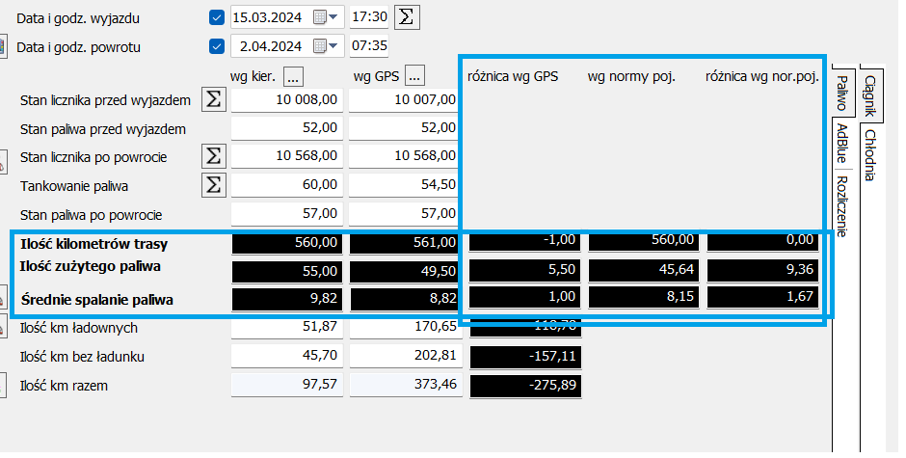Click Stan licznika przed wyjazdem field 10 008,00
Viewport: 906px width, 458px height.
286,100
